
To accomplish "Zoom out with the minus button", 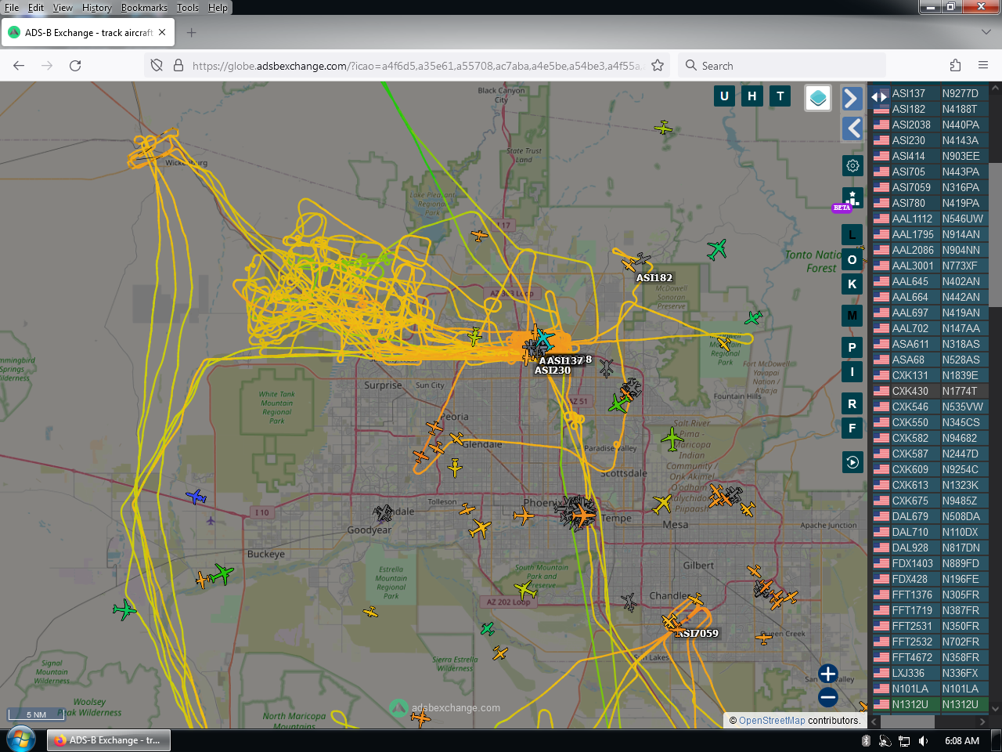I will click(x=828, y=697).
